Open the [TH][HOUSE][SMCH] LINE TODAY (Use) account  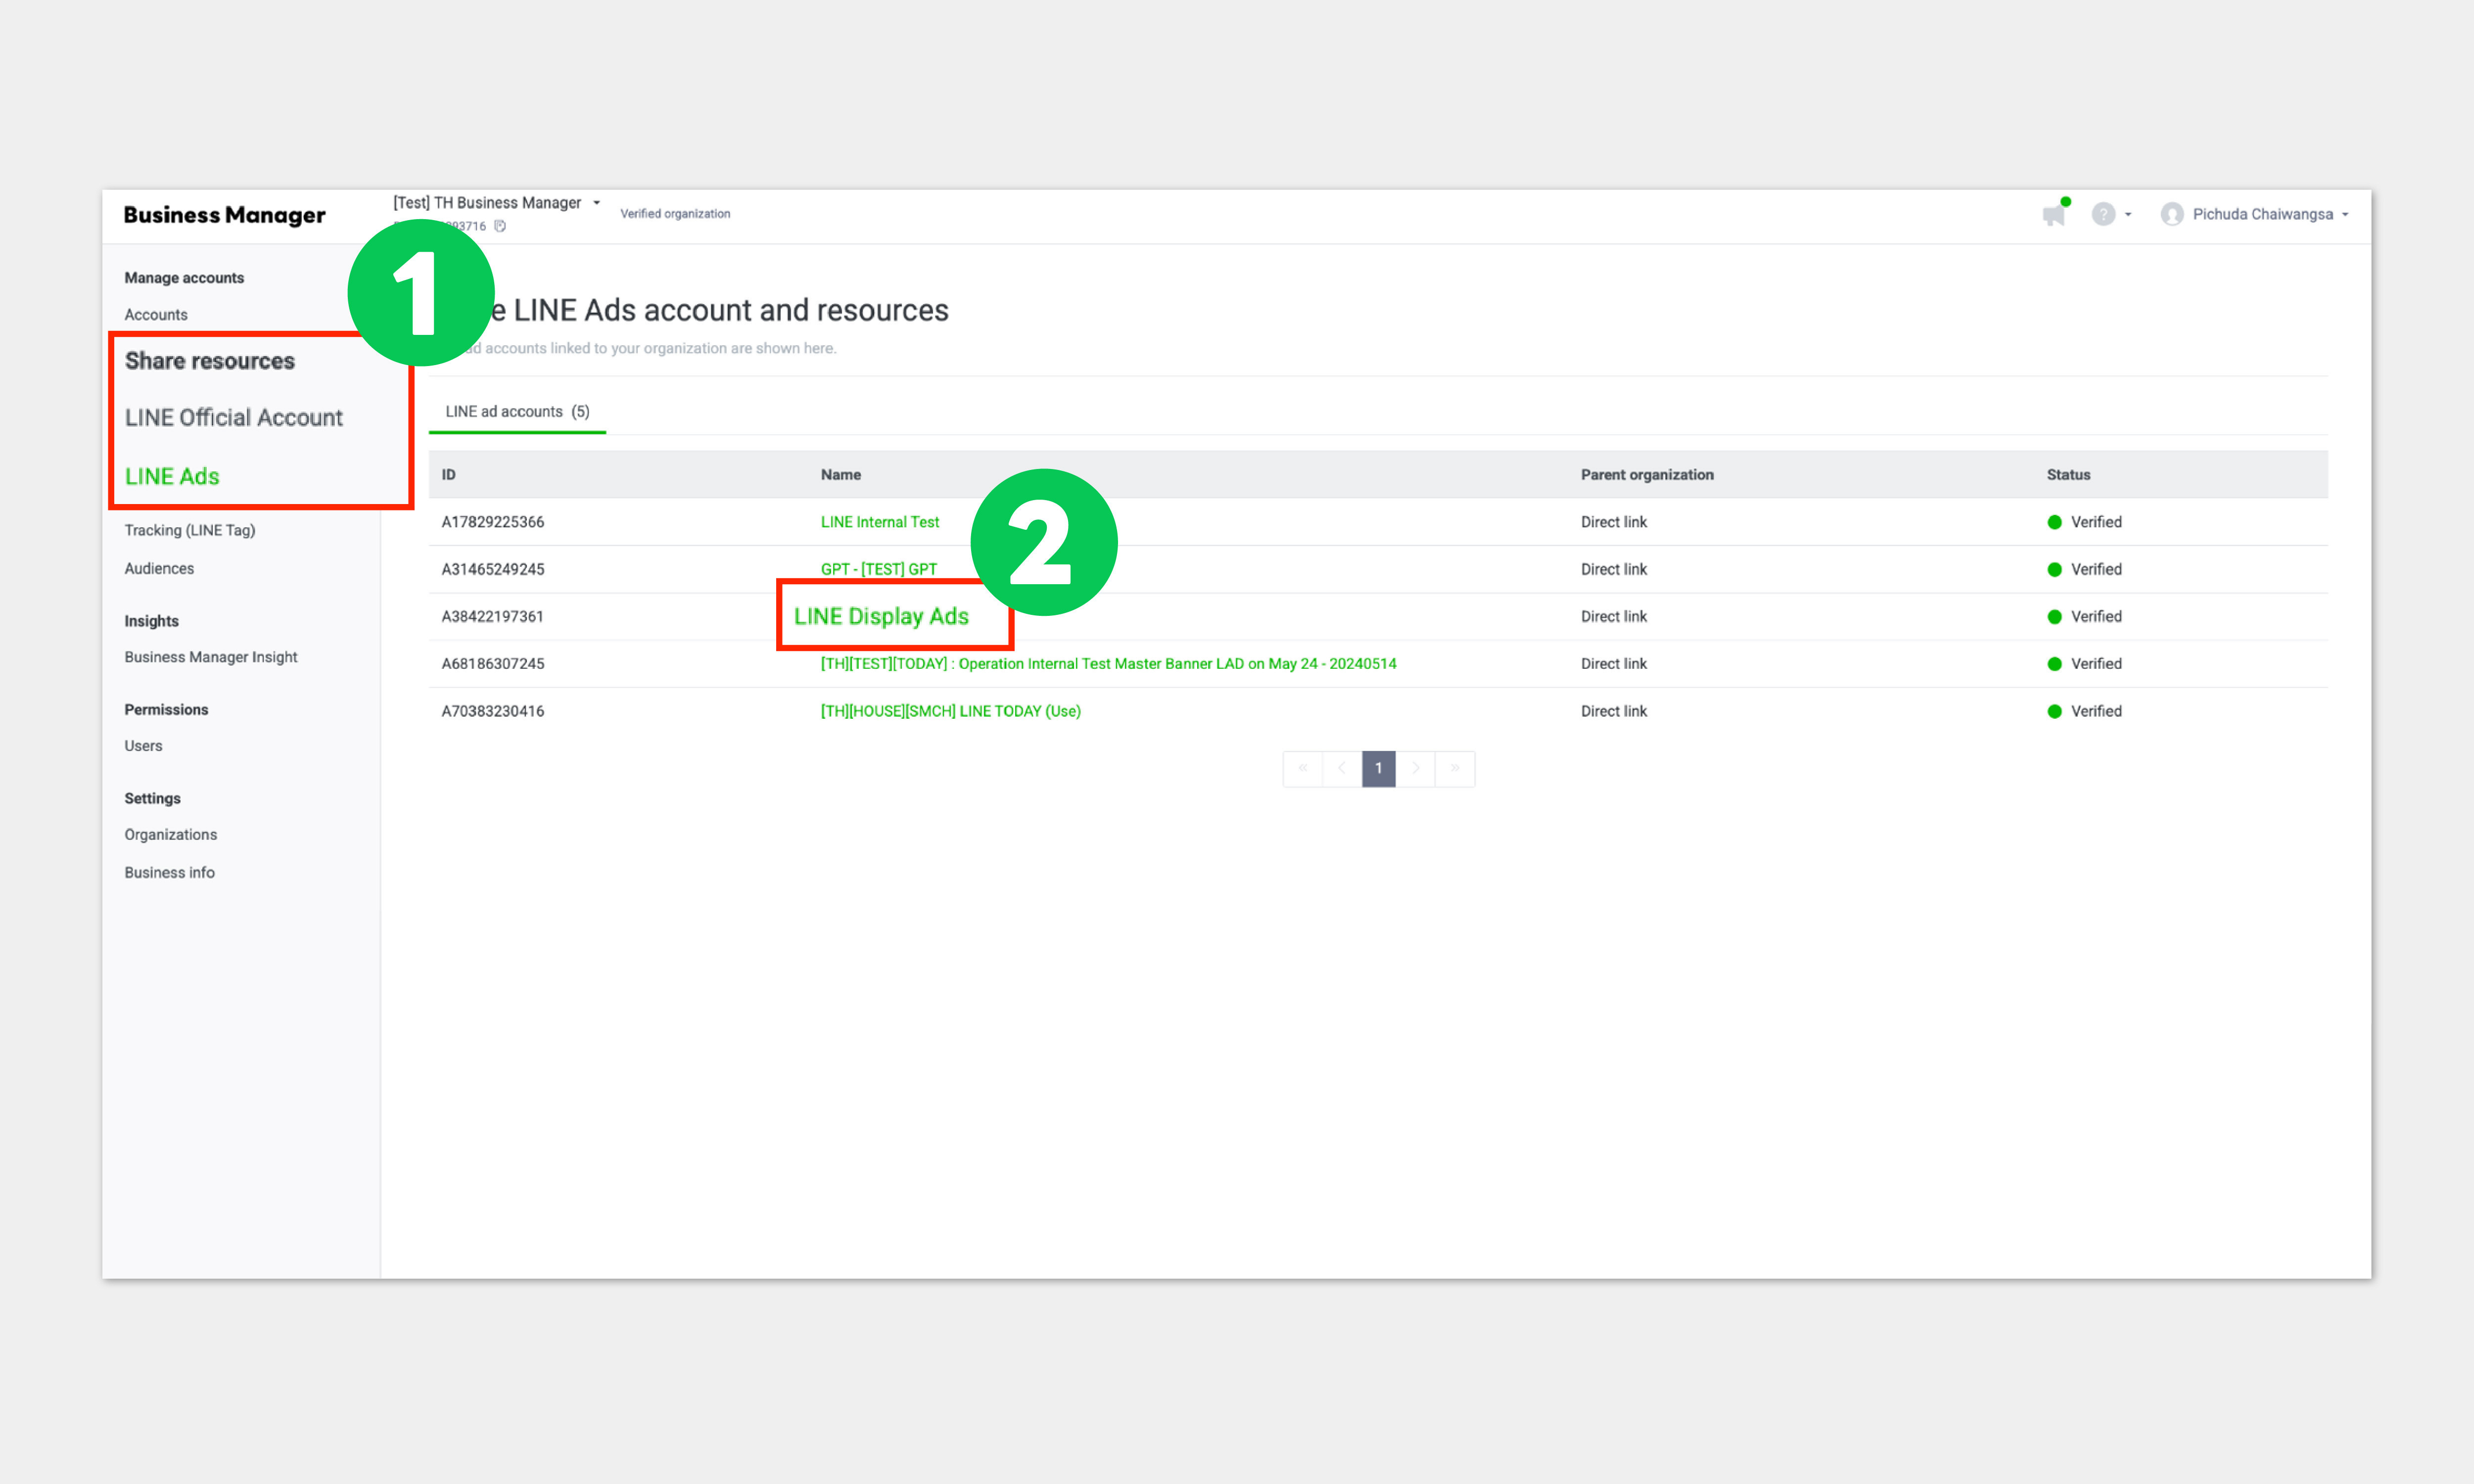pyautogui.click(x=951, y=711)
